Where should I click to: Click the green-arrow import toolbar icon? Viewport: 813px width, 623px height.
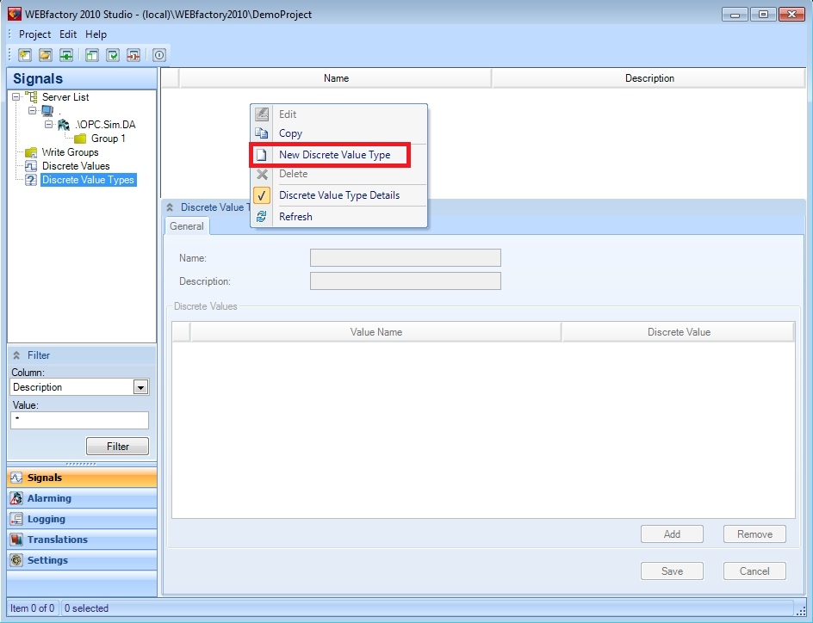pos(66,55)
